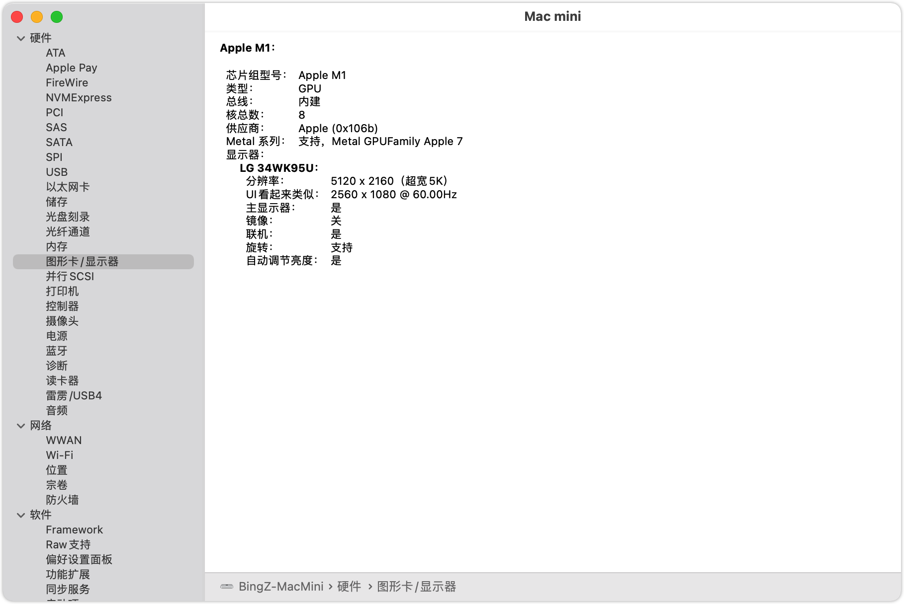Collapse the 硬件 section chevron
Screen dimensions: 904x604
(21, 38)
